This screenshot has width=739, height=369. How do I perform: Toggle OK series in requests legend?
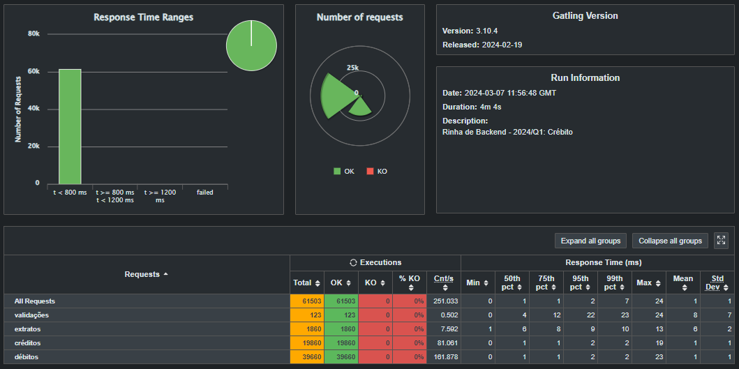coord(343,171)
